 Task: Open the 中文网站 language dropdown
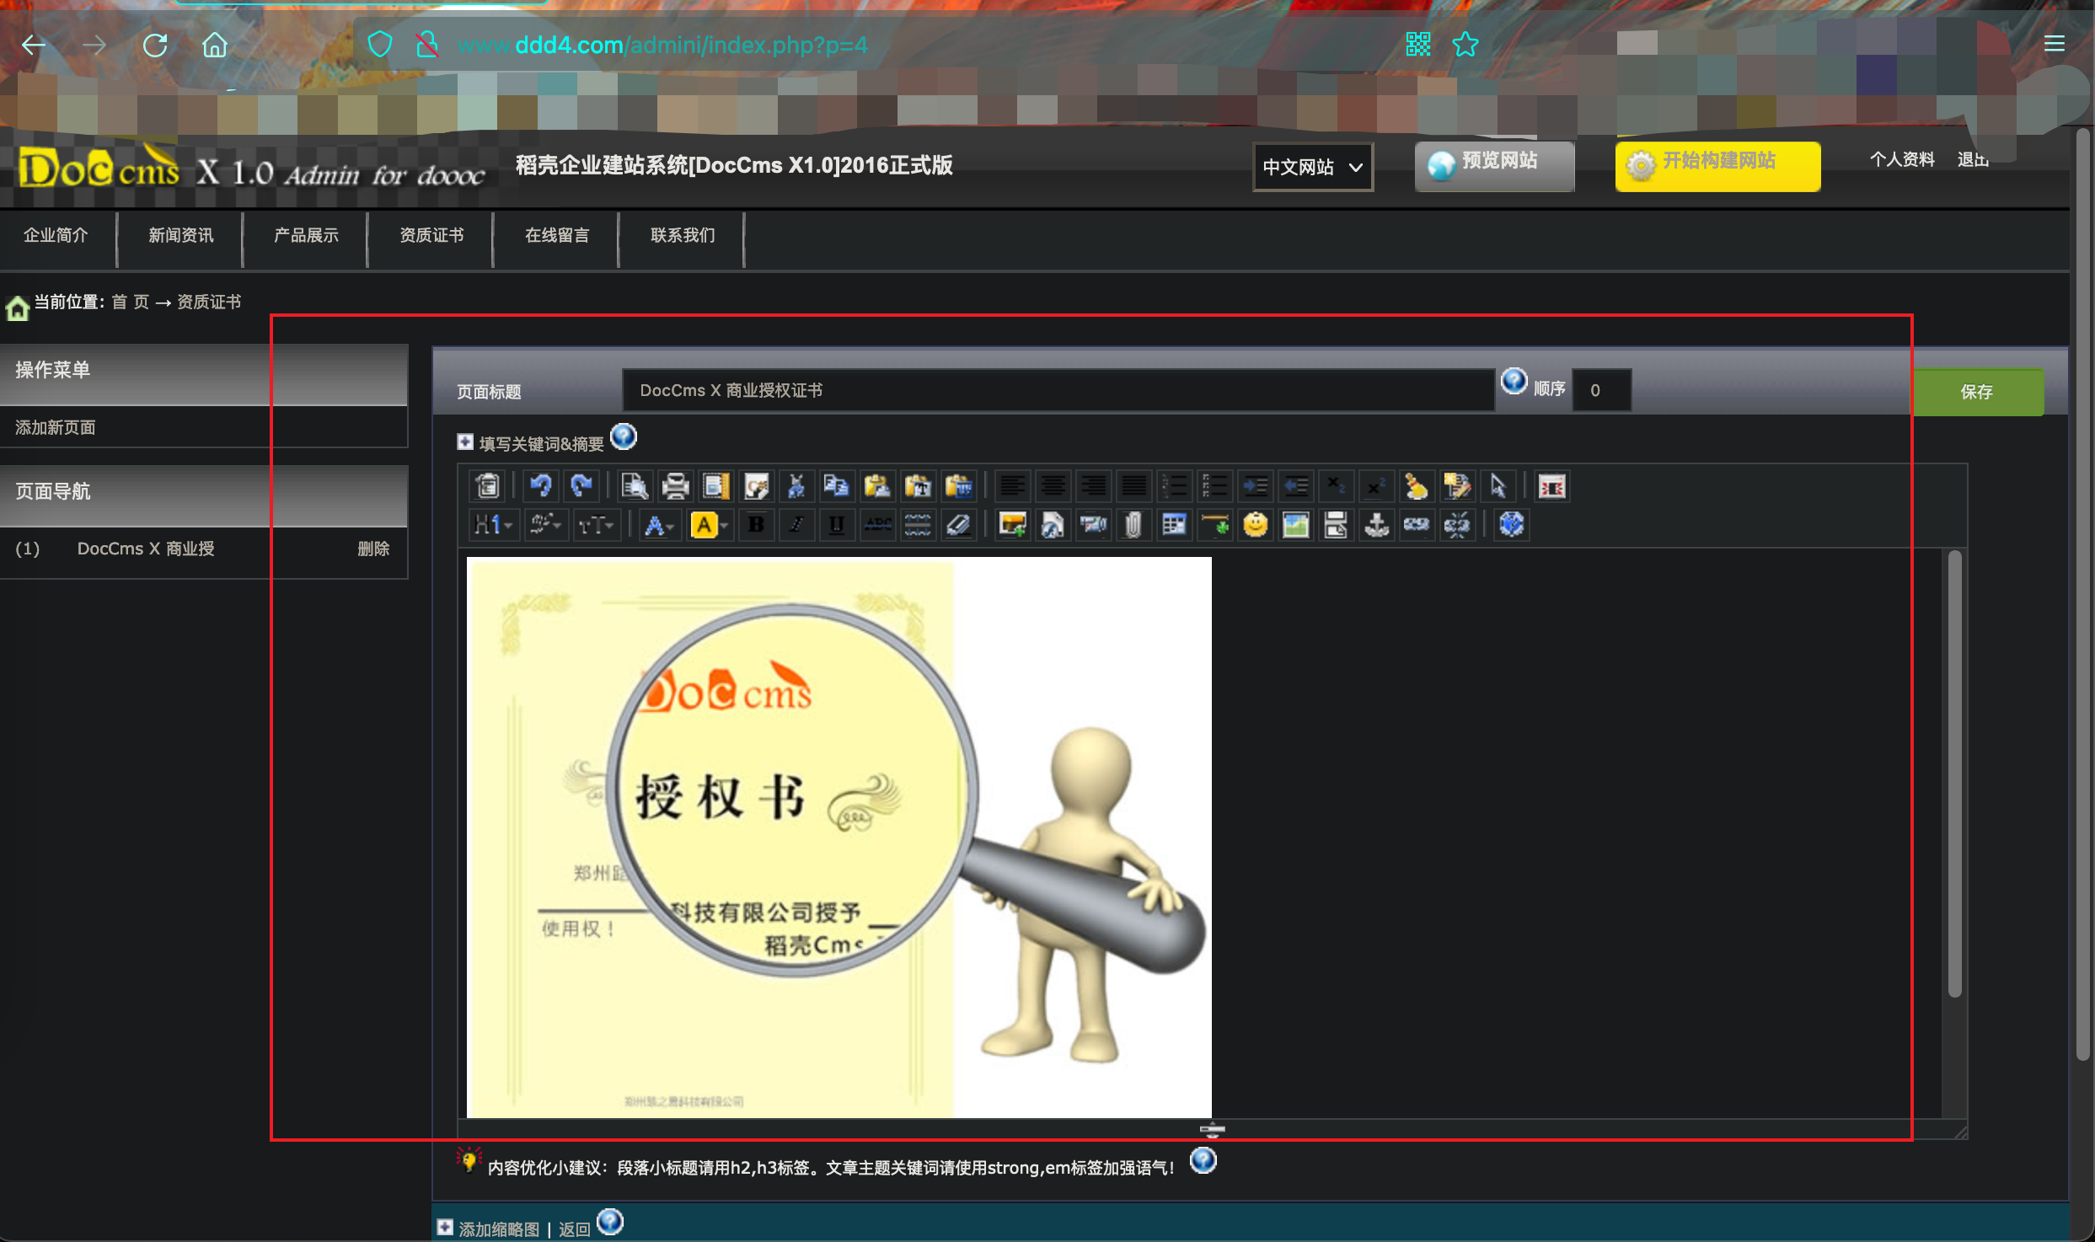point(1312,167)
